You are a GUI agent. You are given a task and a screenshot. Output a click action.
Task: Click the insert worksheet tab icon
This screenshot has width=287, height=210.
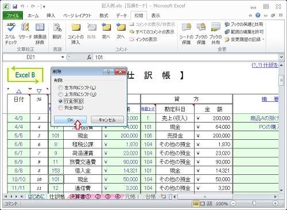coord(164,197)
